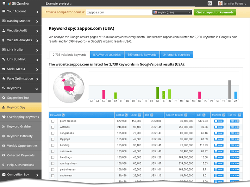Click the Help & Instructions bulb icon
This screenshot has height=187, width=250.
coord(4,165)
